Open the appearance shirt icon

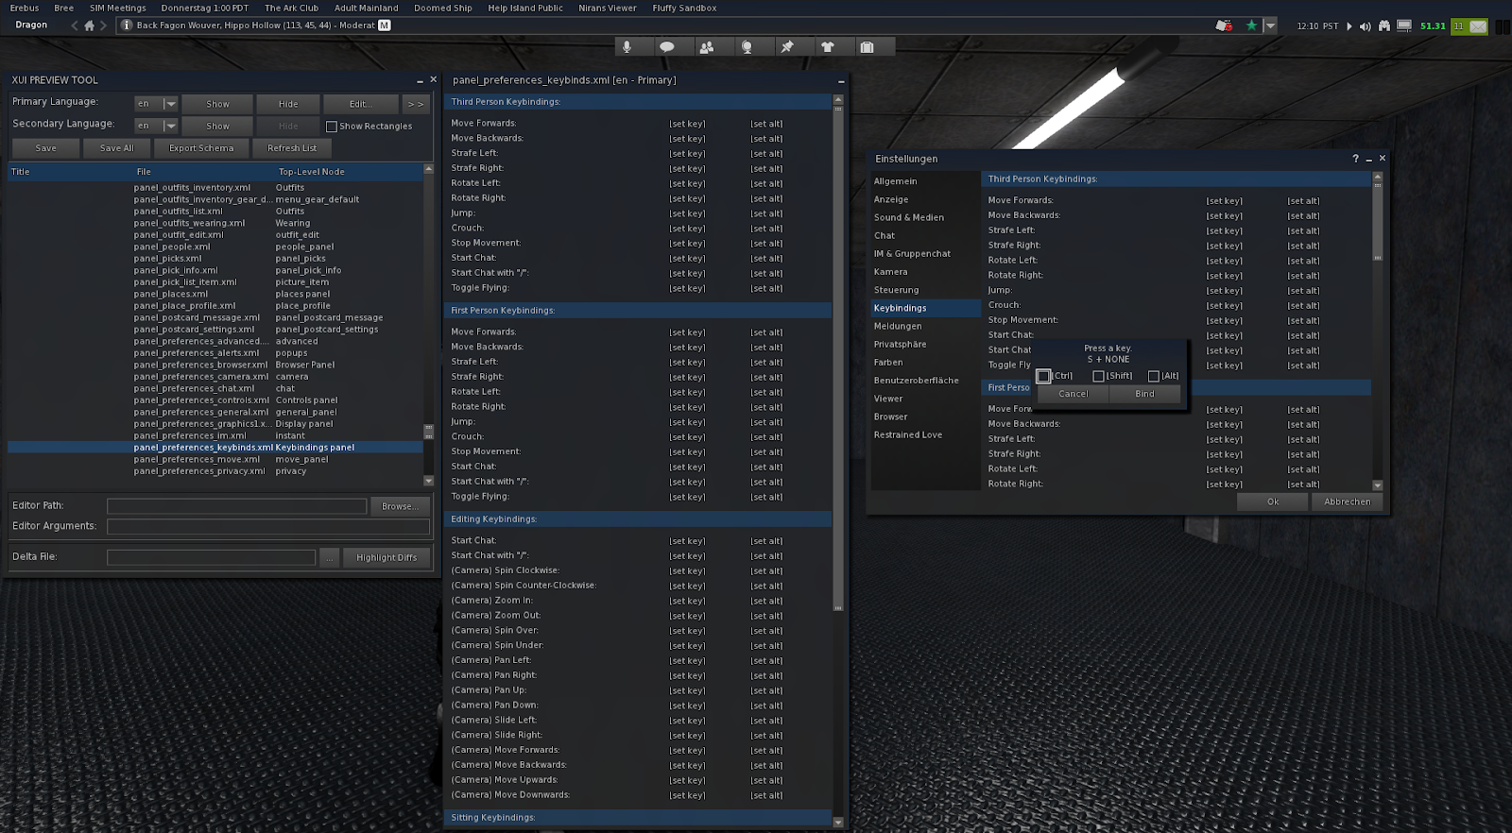point(827,47)
